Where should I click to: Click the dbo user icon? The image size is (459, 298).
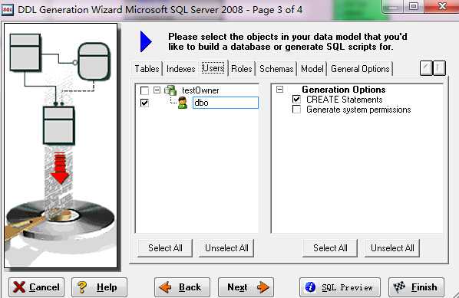183,103
